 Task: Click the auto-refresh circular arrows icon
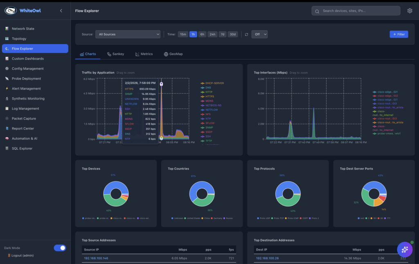246,34
